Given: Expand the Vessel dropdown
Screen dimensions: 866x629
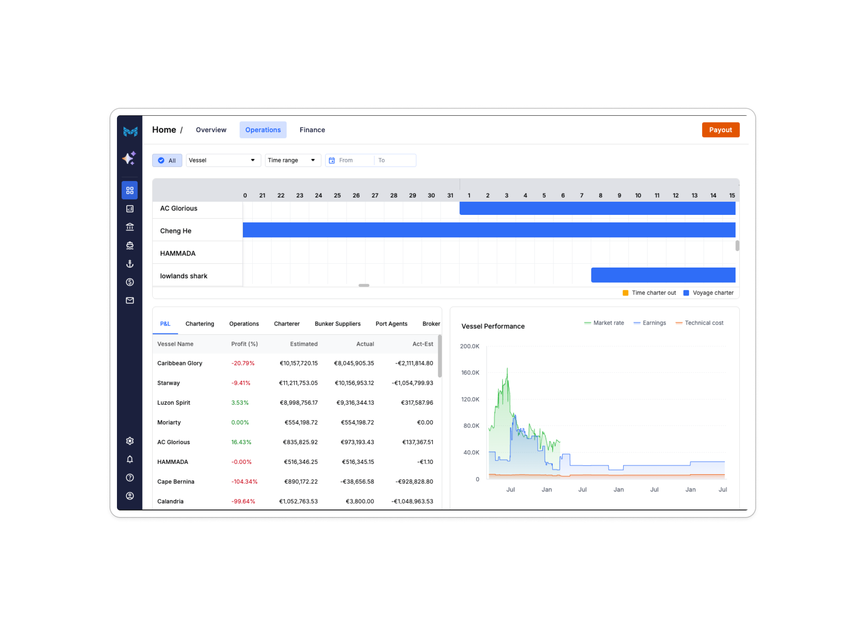Looking at the screenshot, I should [223, 160].
